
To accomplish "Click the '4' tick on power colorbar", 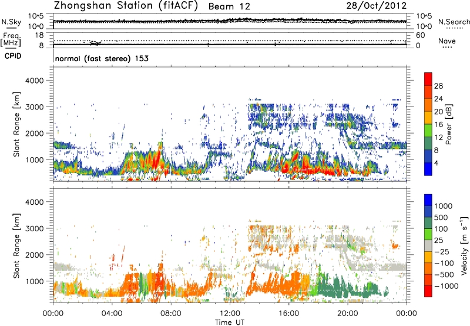I will pos(436,163).
